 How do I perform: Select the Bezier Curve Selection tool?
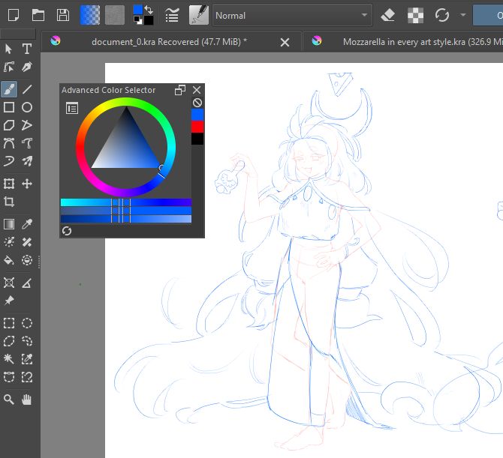(x=9, y=377)
